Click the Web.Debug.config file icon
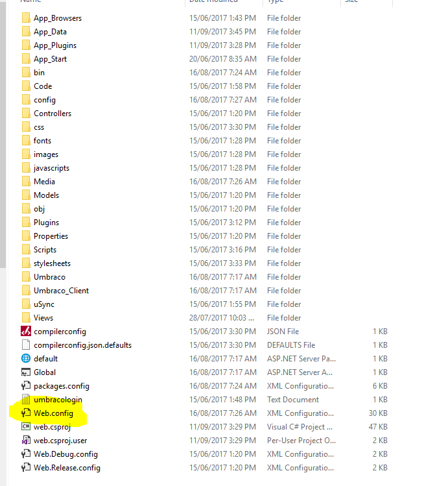This screenshot has height=486, width=433. (26, 454)
